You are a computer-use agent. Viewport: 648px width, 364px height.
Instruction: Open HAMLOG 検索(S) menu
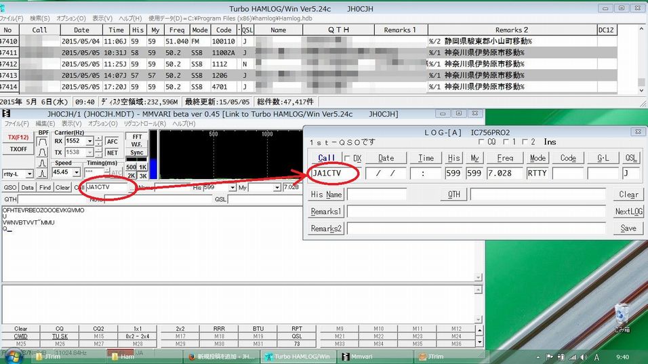tap(39, 18)
